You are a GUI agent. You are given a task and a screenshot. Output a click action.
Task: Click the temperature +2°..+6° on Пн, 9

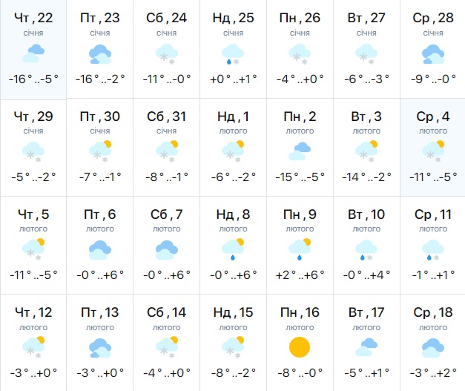click(x=300, y=275)
